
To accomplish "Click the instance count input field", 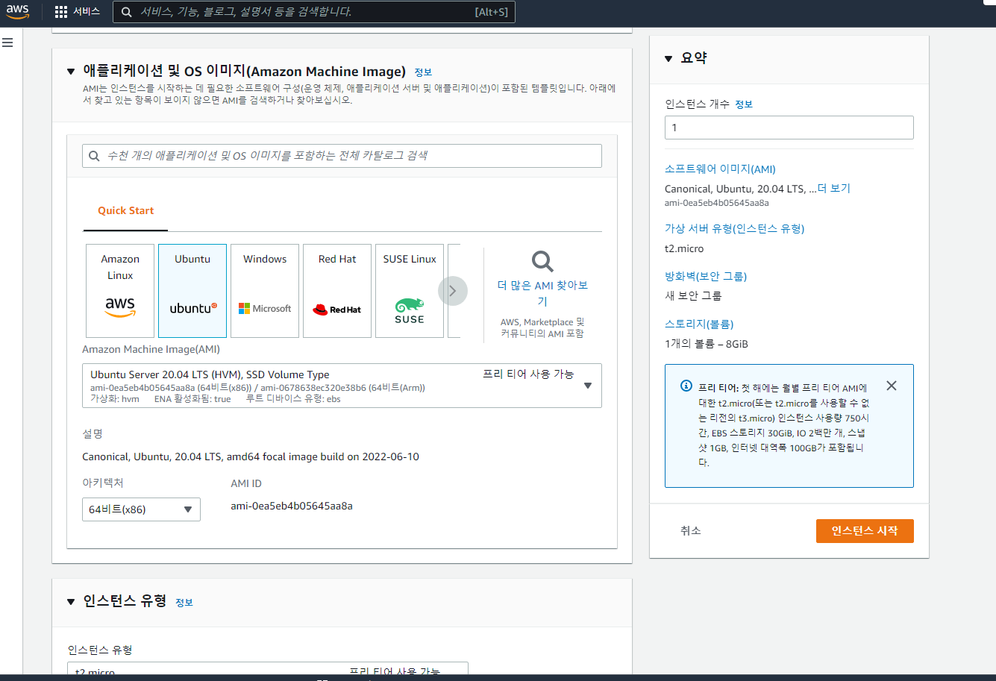I will [789, 127].
